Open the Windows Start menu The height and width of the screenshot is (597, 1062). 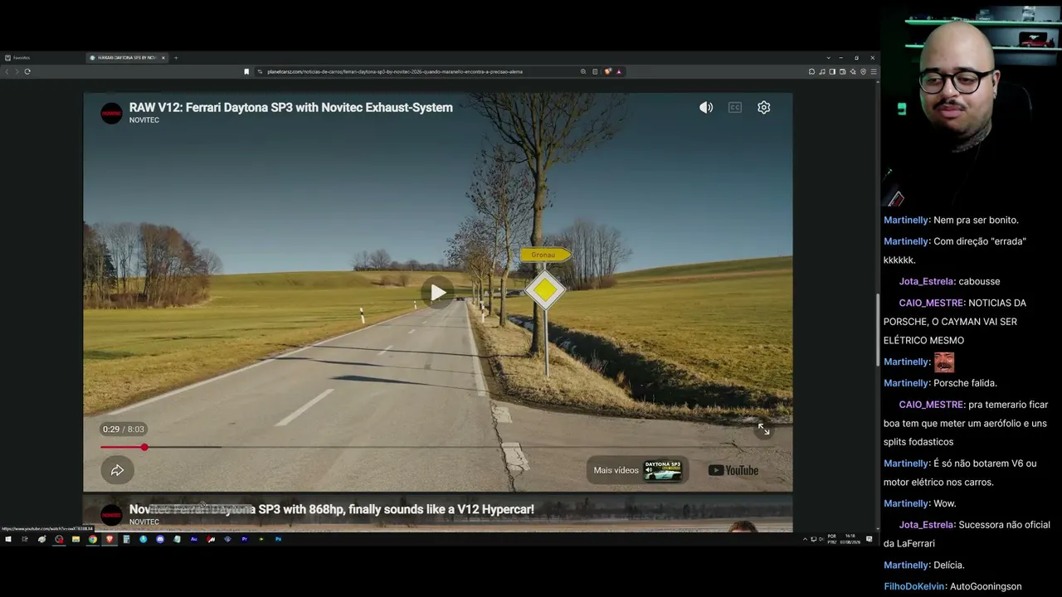click(x=8, y=539)
